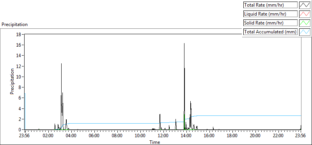The image size is (312, 145).
Task: Click the 18:00 time axis label
Action: [232, 136]
